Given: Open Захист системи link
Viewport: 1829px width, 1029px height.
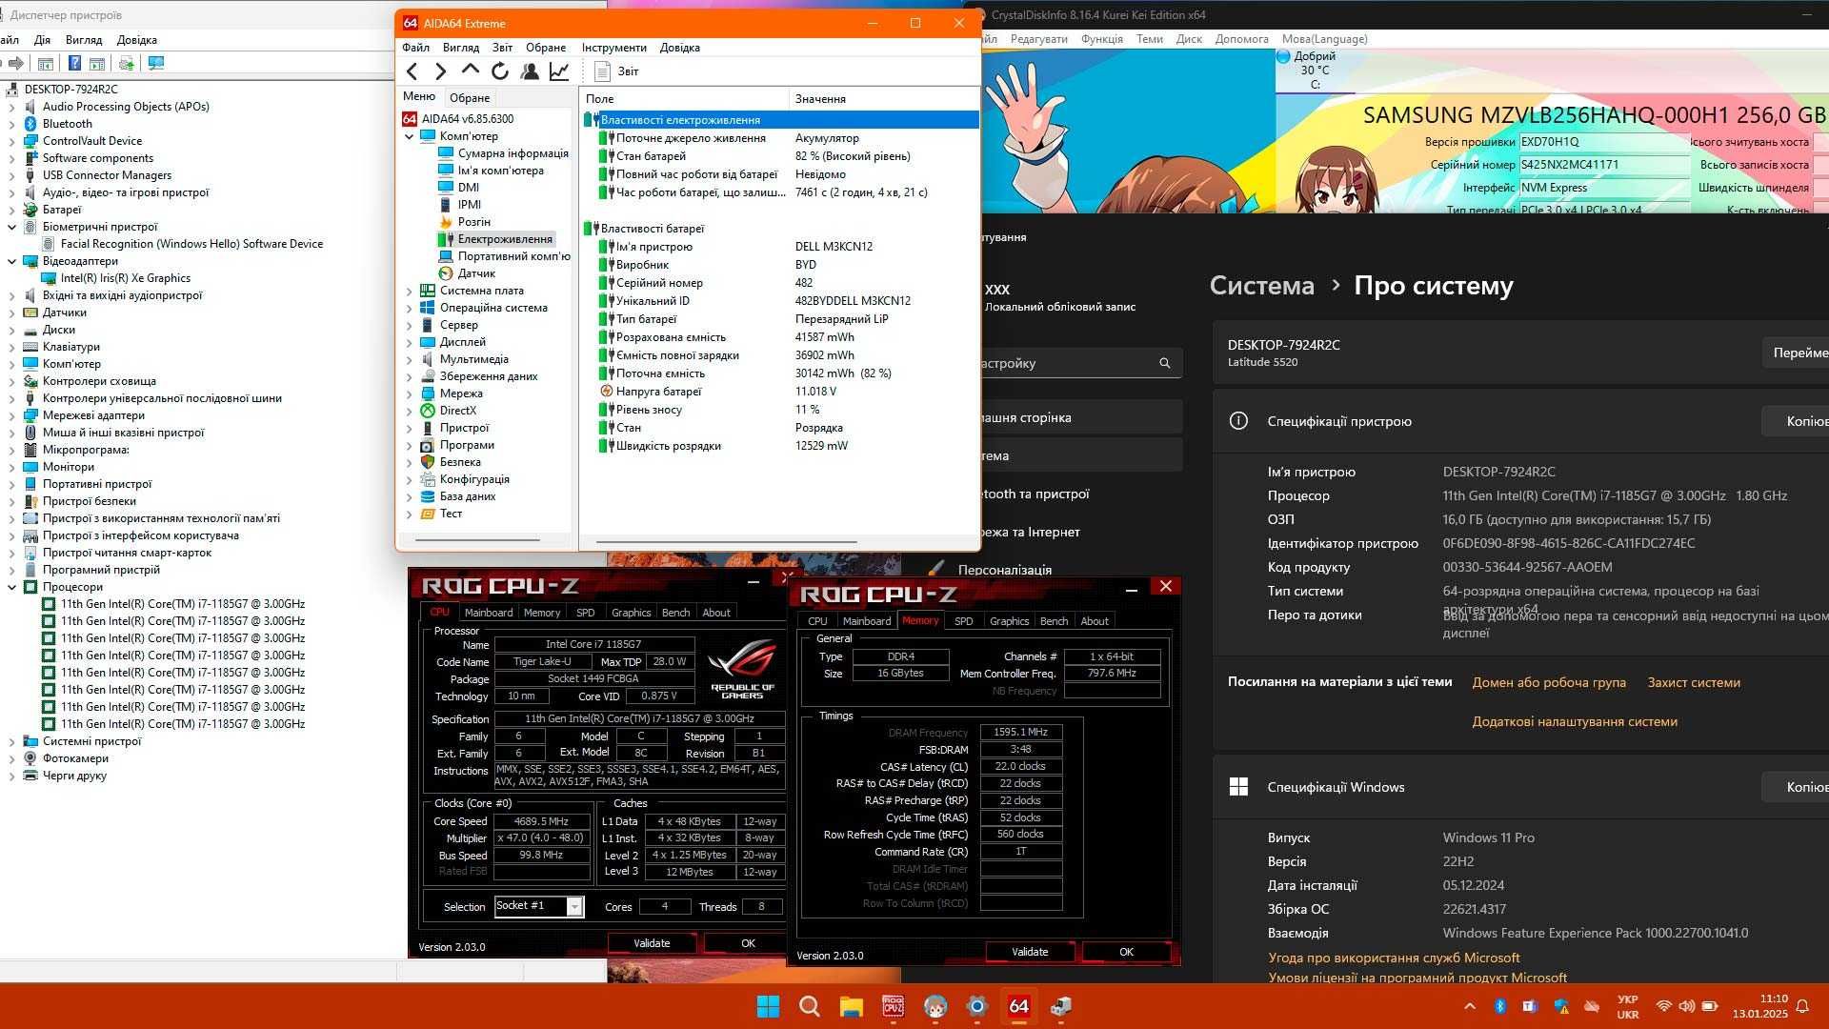Looking at the screenshot, I should [x=1694, y=682].
